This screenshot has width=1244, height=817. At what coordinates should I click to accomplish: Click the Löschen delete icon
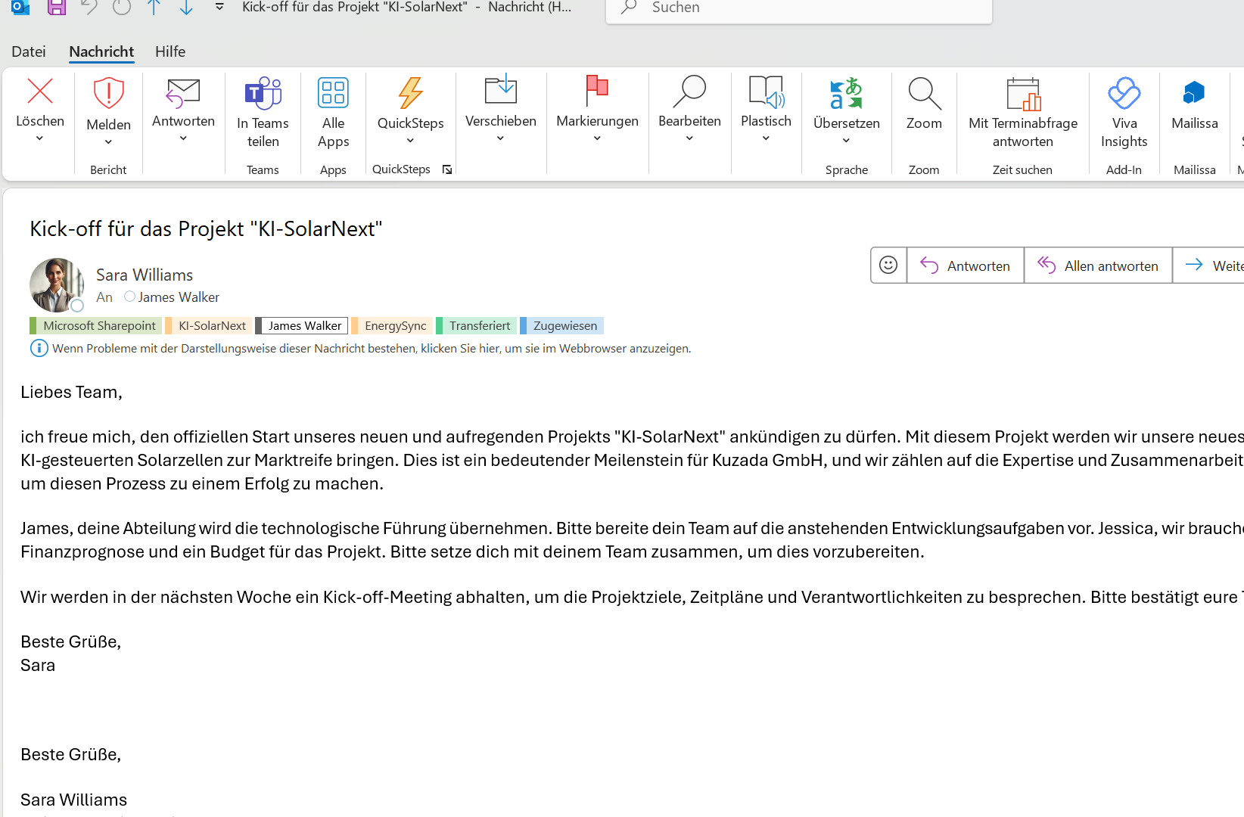tap(40, 92)
